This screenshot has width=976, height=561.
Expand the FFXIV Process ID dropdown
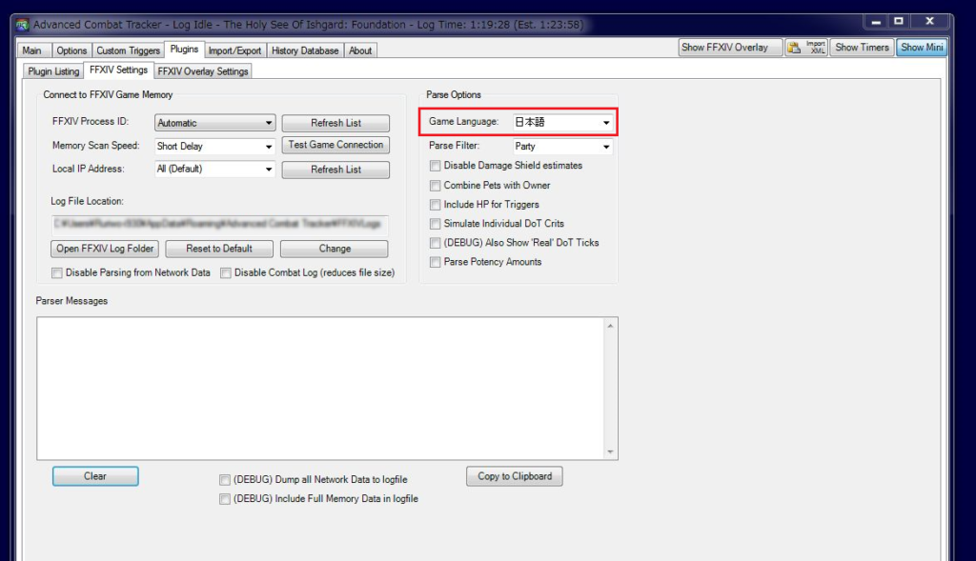[x=214, y=123]
